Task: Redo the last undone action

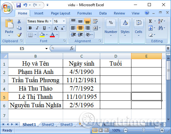Action: click(x=35, y=5)
